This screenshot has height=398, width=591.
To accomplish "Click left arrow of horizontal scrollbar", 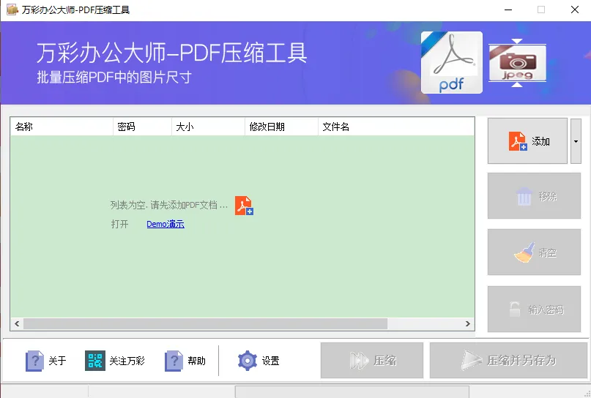I will 17,323.
